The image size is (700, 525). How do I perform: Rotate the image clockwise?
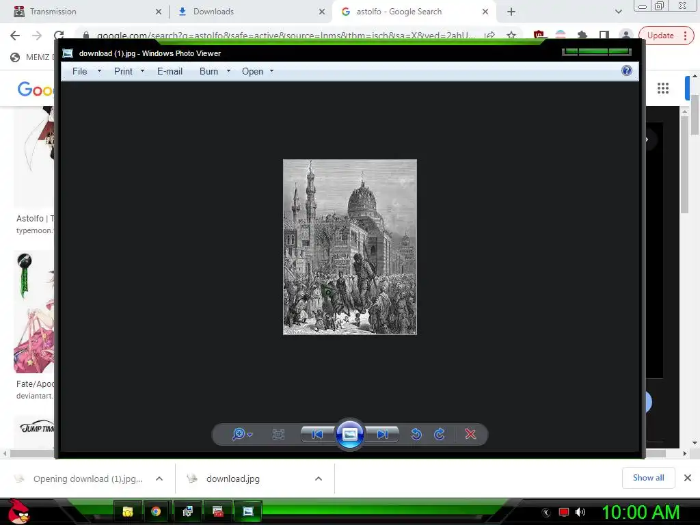tap(440, 434)
